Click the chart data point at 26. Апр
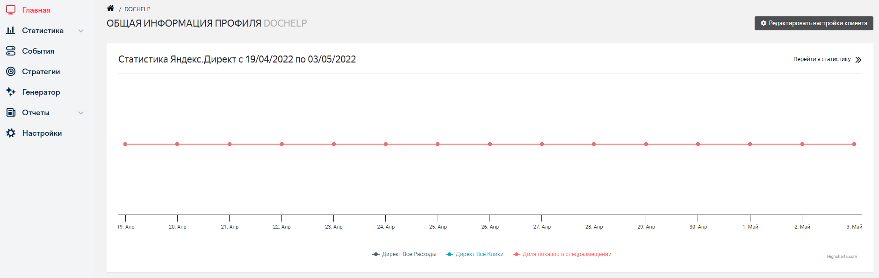 [490, 144]
